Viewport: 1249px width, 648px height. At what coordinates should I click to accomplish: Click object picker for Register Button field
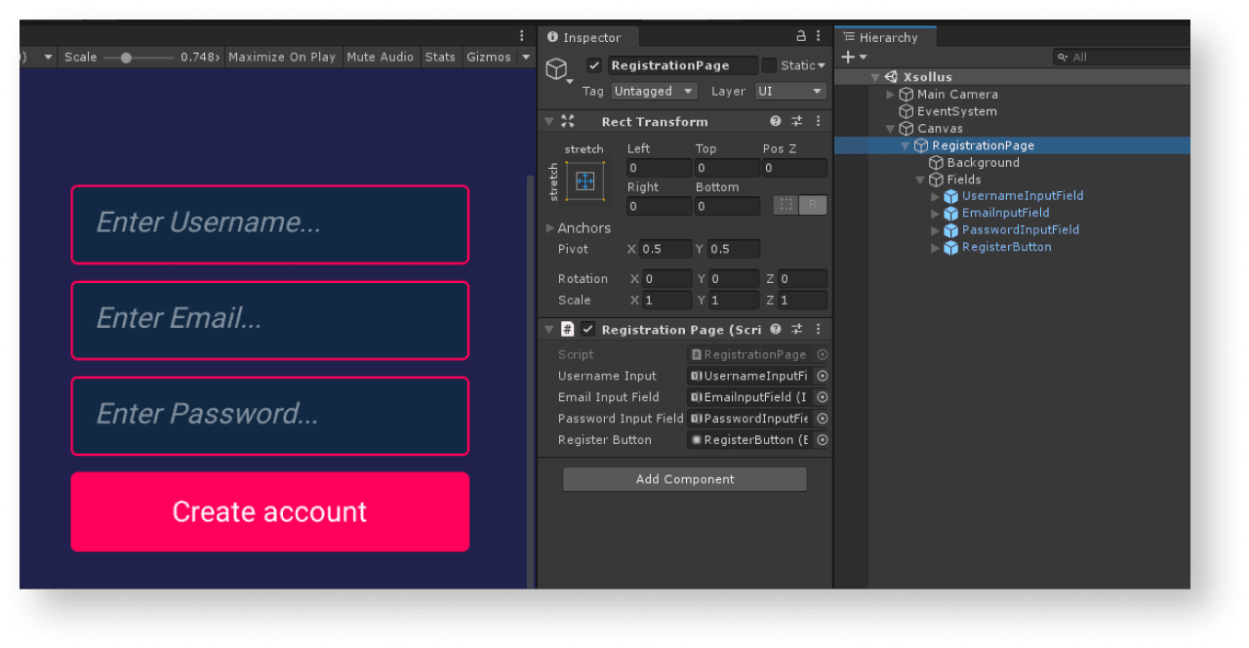point(822,440)
